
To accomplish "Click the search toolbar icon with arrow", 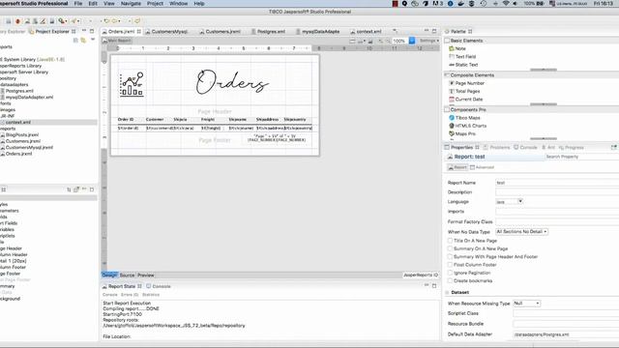I will pyautogui.click(x=62, y=21).
